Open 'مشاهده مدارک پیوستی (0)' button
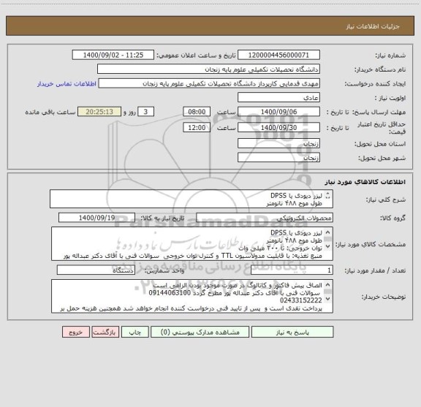 point(200,332)
